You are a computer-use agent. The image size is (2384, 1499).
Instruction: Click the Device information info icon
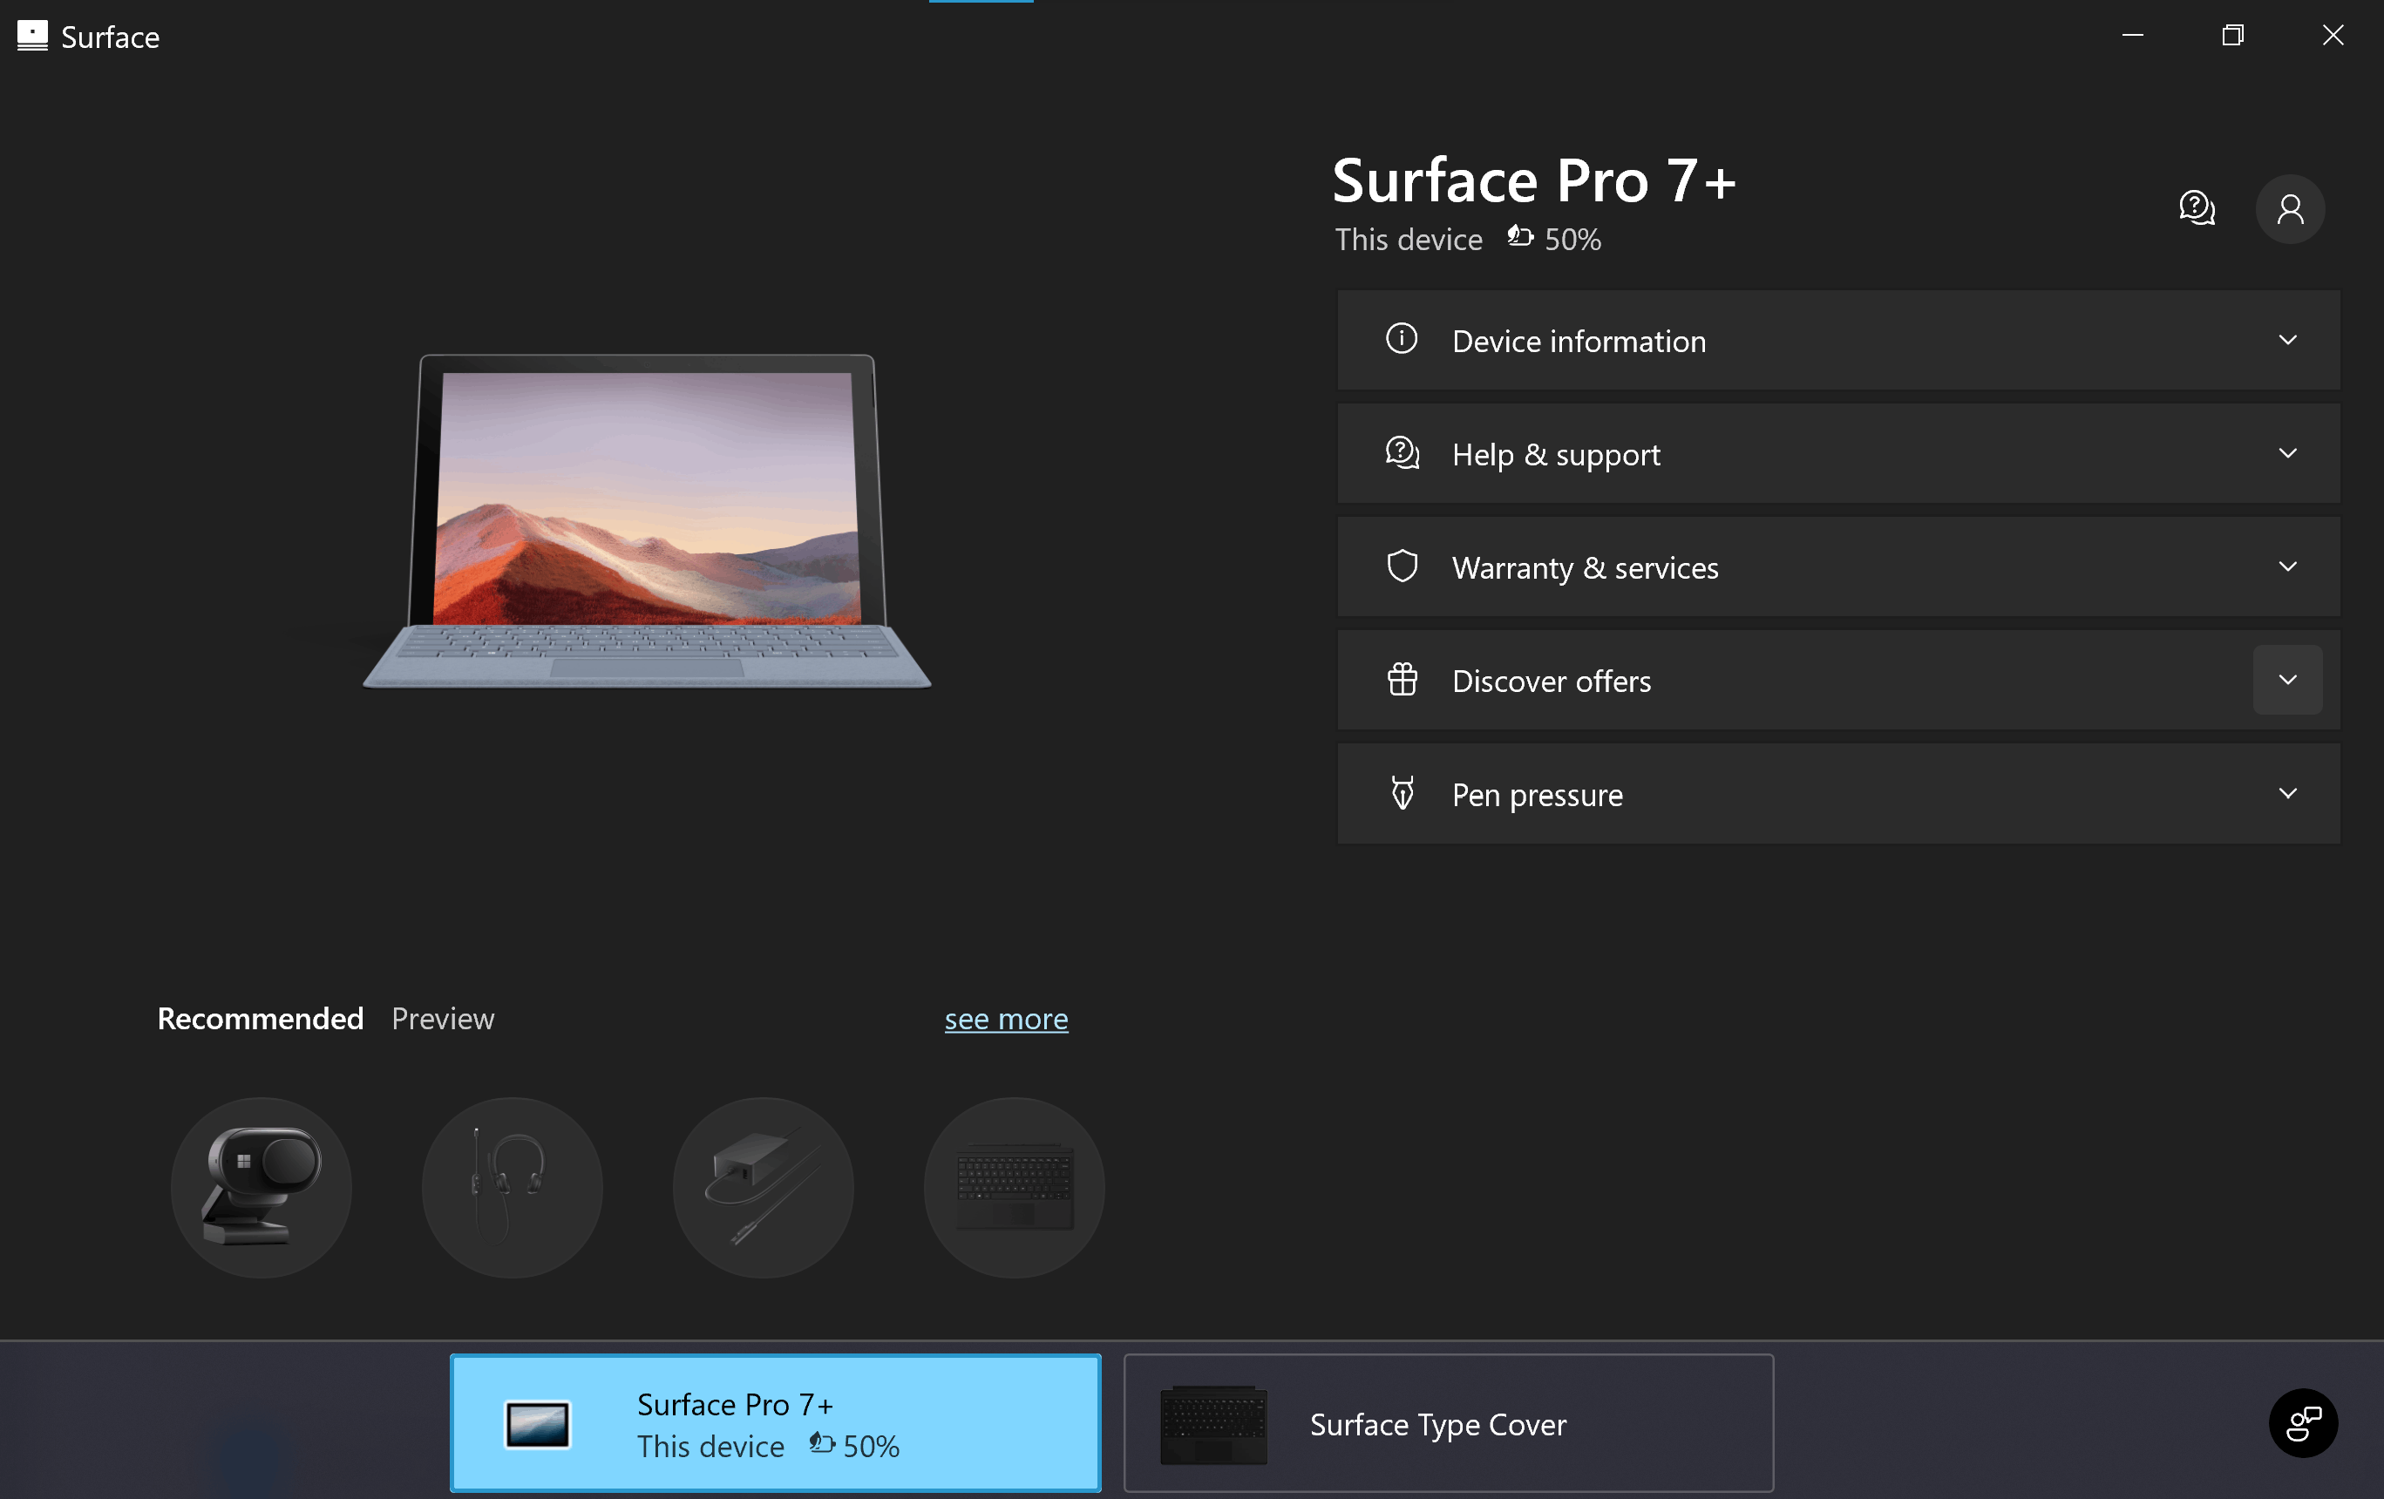pos(1401,339)
